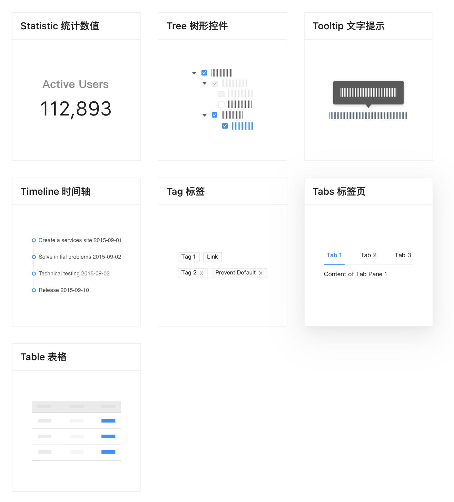Click the Tag 1 tag
This screenshot has width=454, height=502.
188,257
